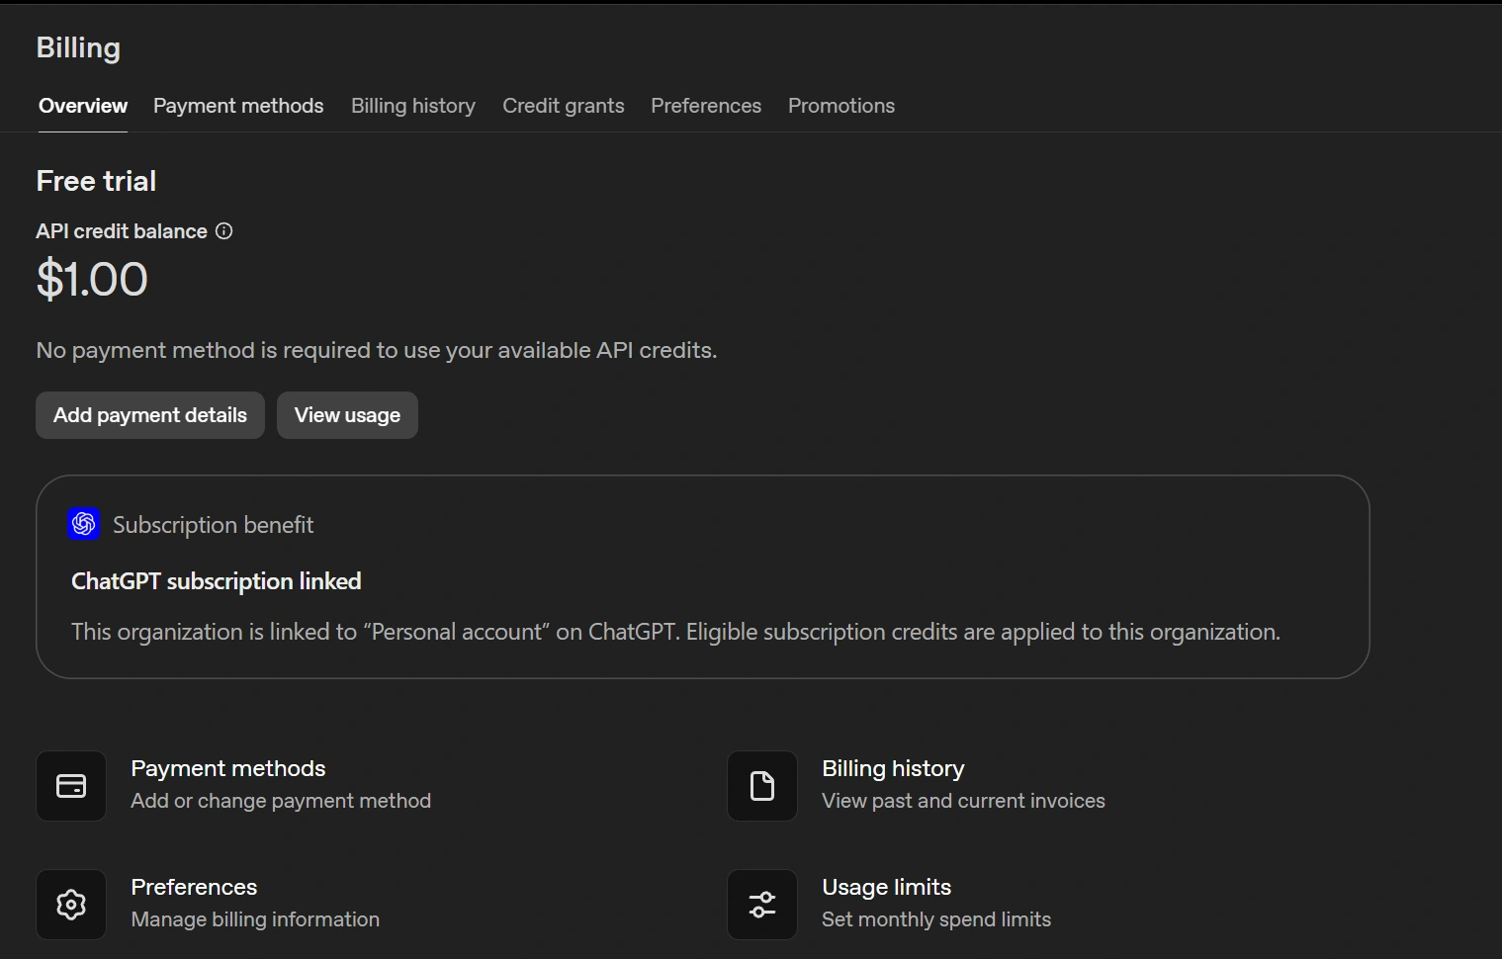Open the Billing history card title link
This screenshot has height=959, width=1502.
(x=893, y=768)
